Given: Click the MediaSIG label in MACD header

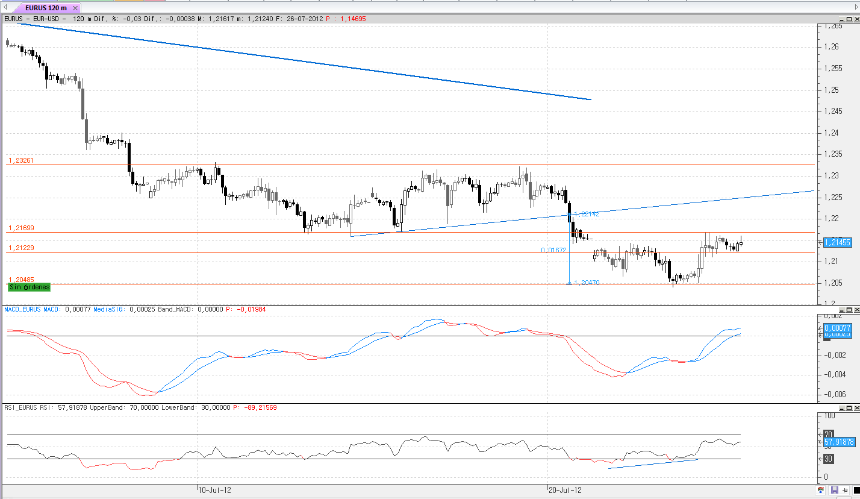Looking at the screenshot, I should coord(109,309).
